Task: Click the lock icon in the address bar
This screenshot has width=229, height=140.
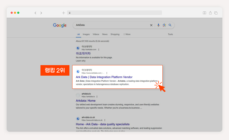Action: point(70,13)
